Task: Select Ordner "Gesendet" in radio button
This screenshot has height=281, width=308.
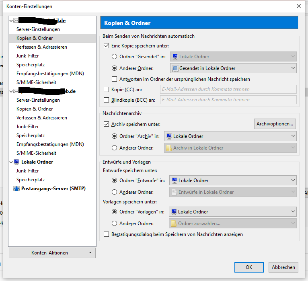Action: (x=115, y=57)
